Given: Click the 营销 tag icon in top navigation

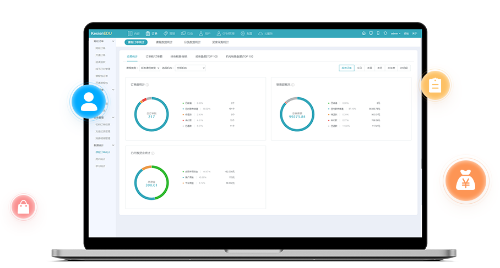Looking at the screenshot, I should tap(166, 33).
